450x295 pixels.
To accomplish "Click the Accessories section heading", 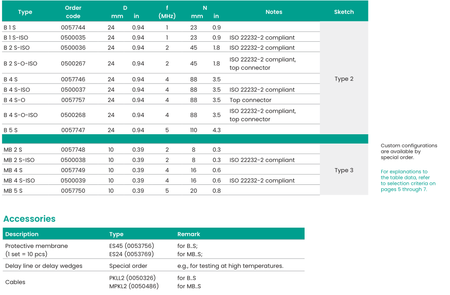I will coord(29,219).
